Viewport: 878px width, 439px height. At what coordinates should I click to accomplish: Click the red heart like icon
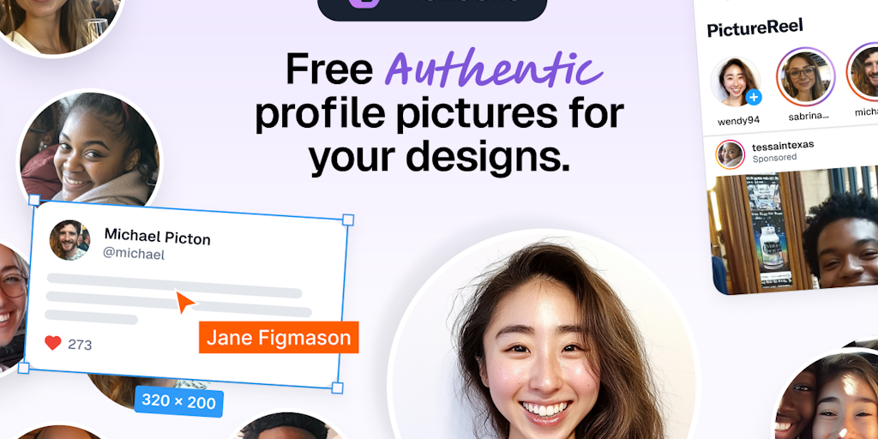pyautogui.click(x=52, y=343)
